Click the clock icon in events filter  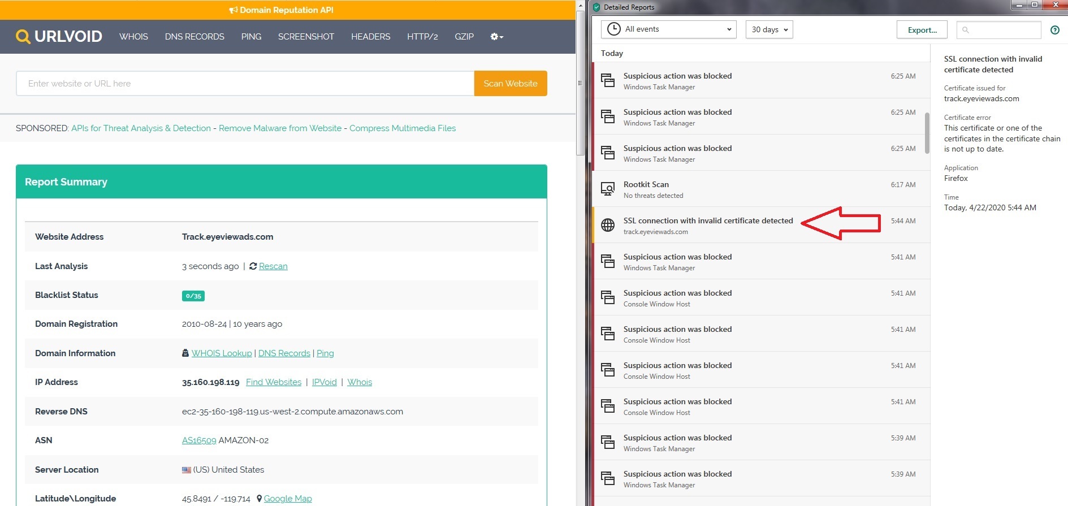tap(613, 29)
